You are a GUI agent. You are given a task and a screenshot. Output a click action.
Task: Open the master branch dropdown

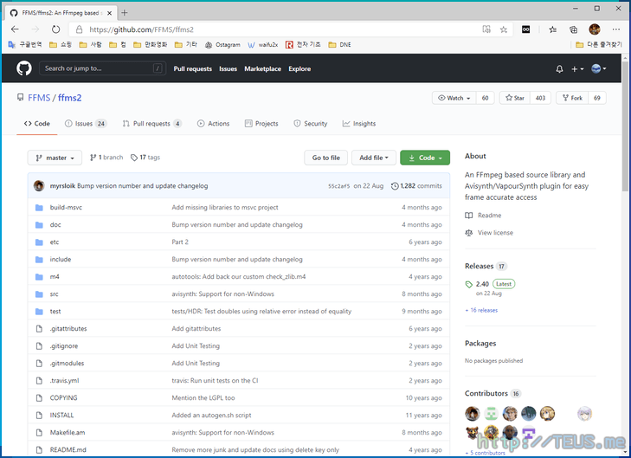click(55, 158)
